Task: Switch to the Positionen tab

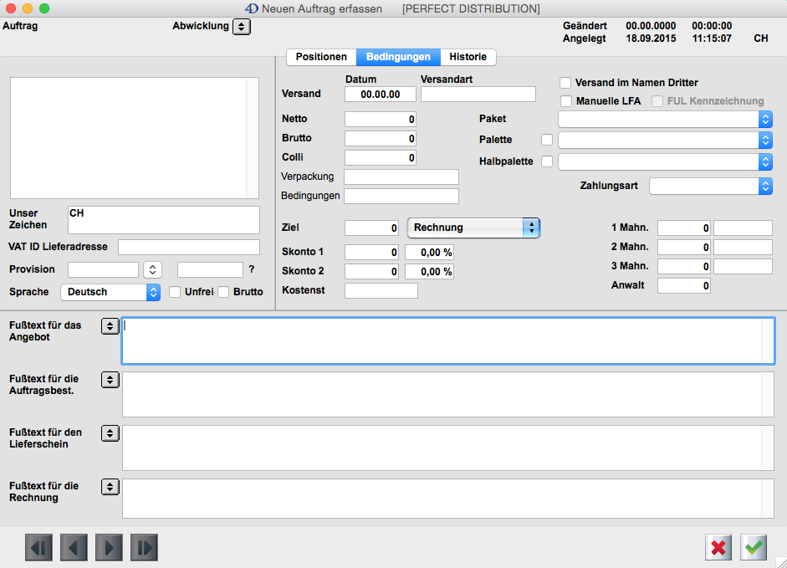Action: click(321, 57)
